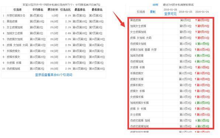Select keyword 外穿打底裤女冬 in row 1
Screen dimensions: 220x138
(16, 15)
